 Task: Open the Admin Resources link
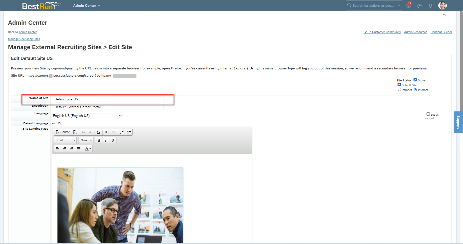coord(416,32)
